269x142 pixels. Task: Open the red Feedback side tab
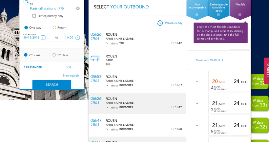click(x=266, y=70)
